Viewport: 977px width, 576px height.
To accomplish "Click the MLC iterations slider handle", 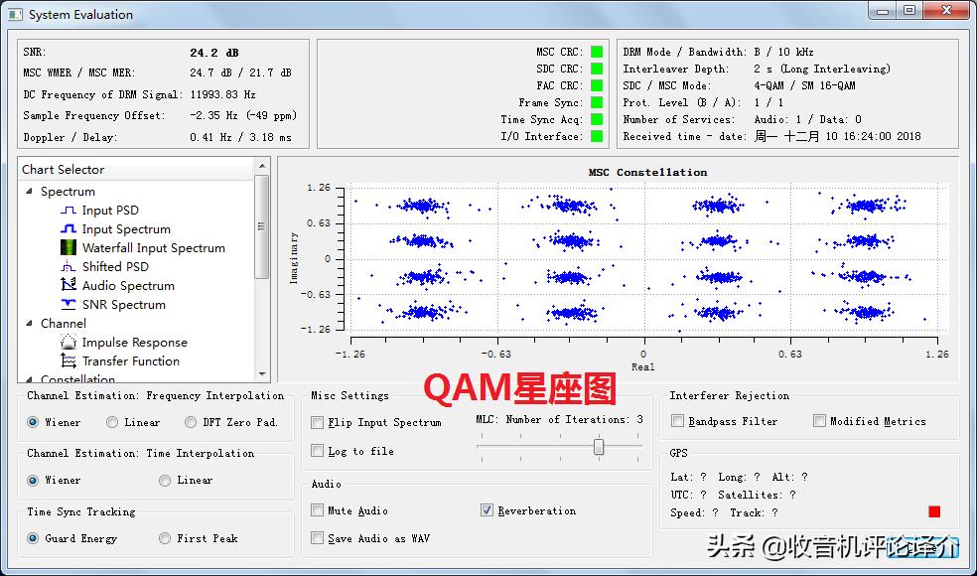I will 599,447.
